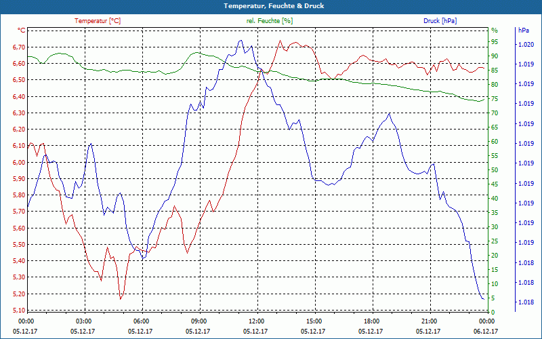Click the 21:00 time axis label

coord(429,321)
